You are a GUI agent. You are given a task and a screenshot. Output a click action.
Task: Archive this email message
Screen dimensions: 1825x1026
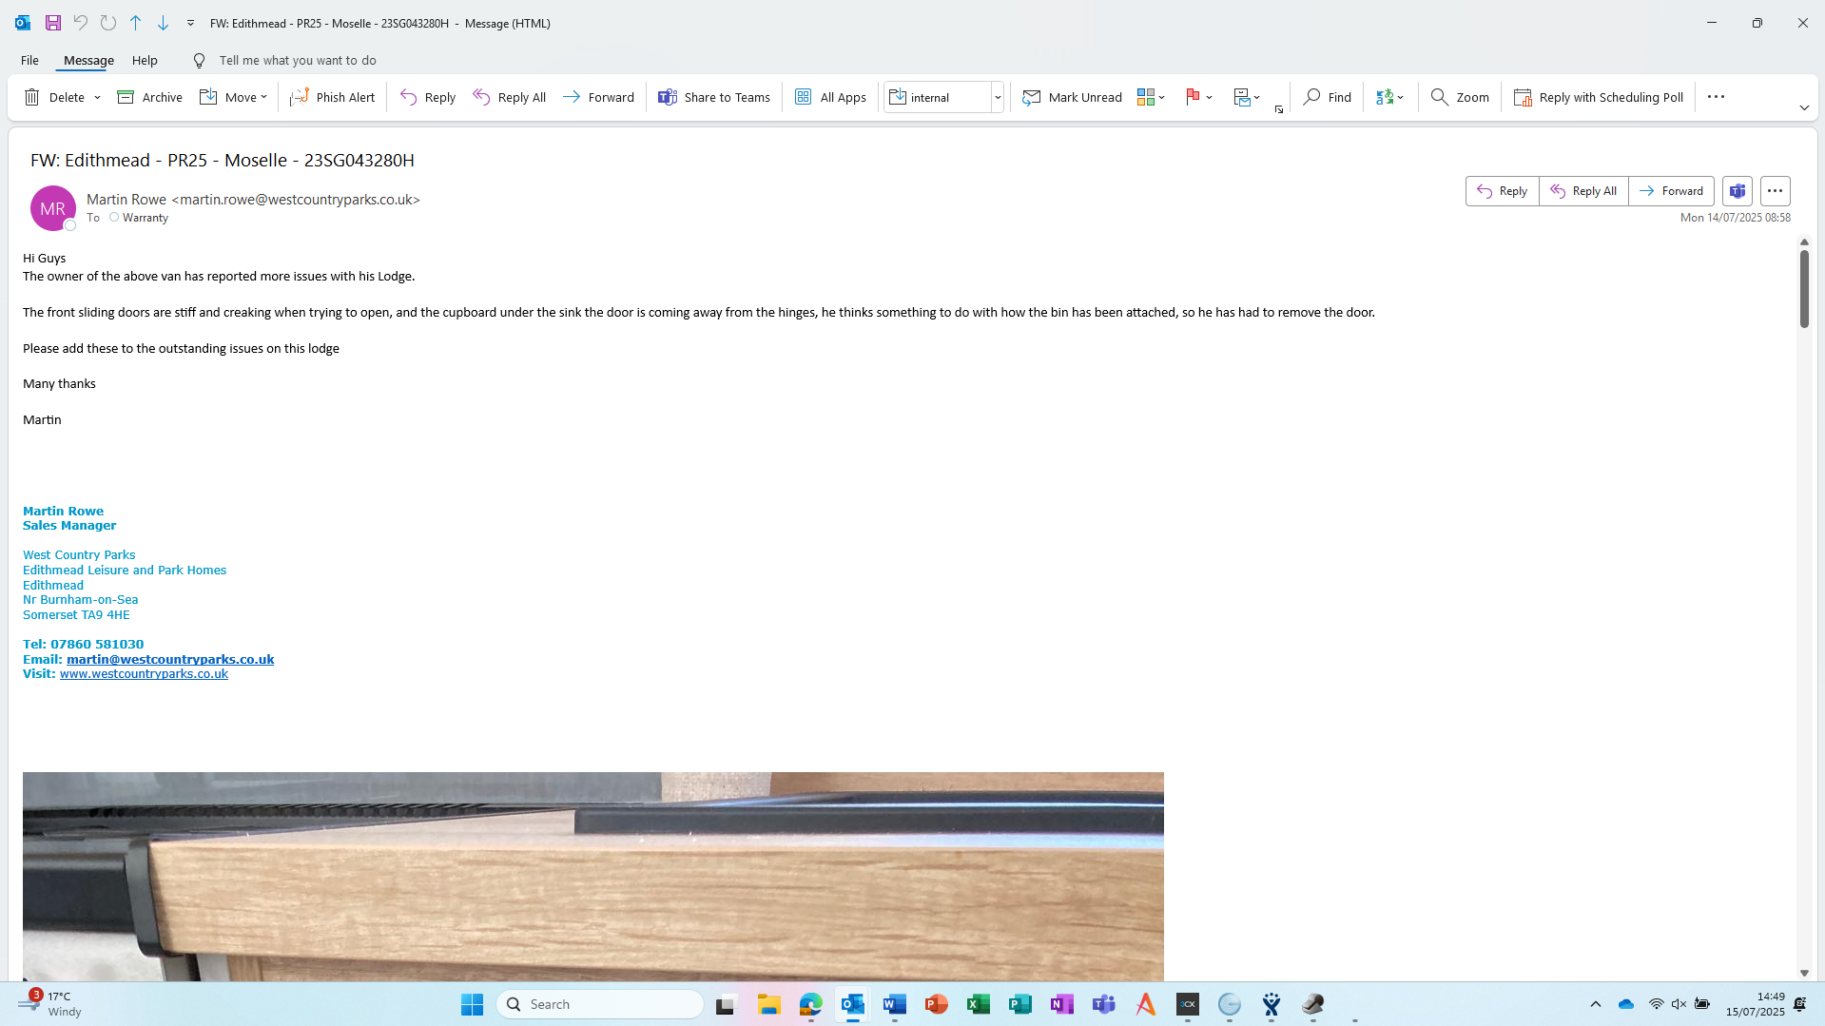tap(149, 97)
